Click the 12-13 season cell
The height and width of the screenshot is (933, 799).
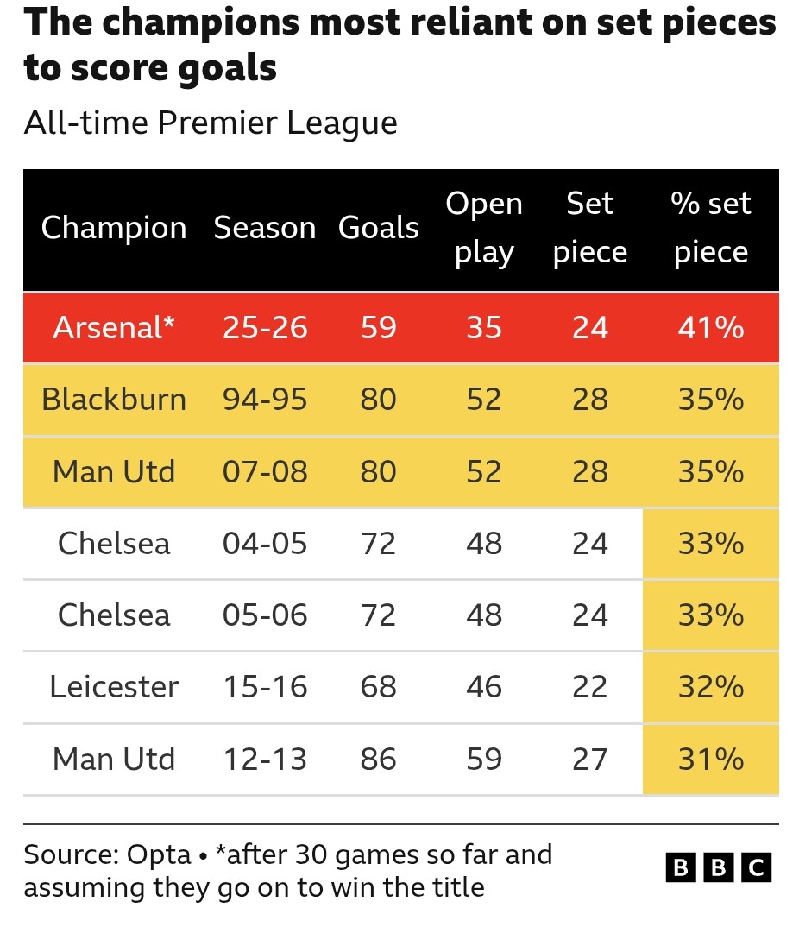[x=265, y=760]
